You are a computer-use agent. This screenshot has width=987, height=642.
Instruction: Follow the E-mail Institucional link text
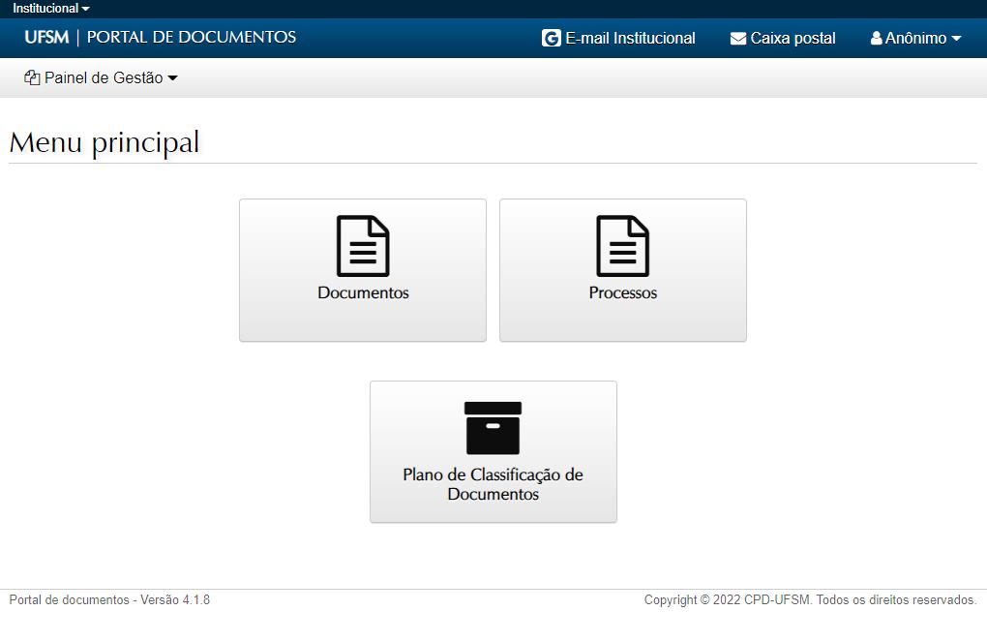(x=630, y=39)
